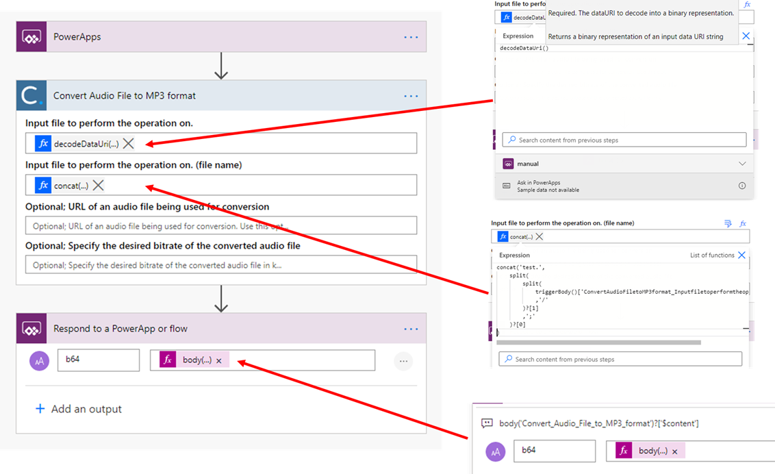
Task: Open the Expression tab in concat editor
Action: click(x=515, y=255)
